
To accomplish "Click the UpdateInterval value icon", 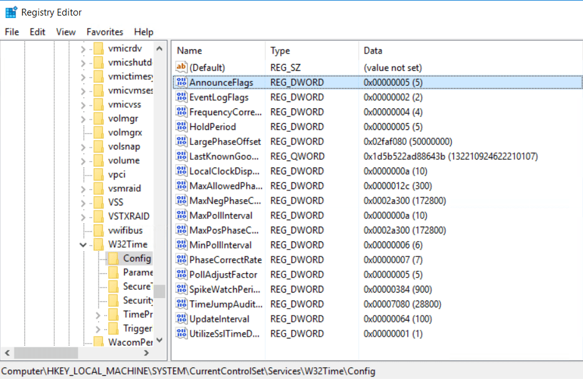I will pos(182,319).
